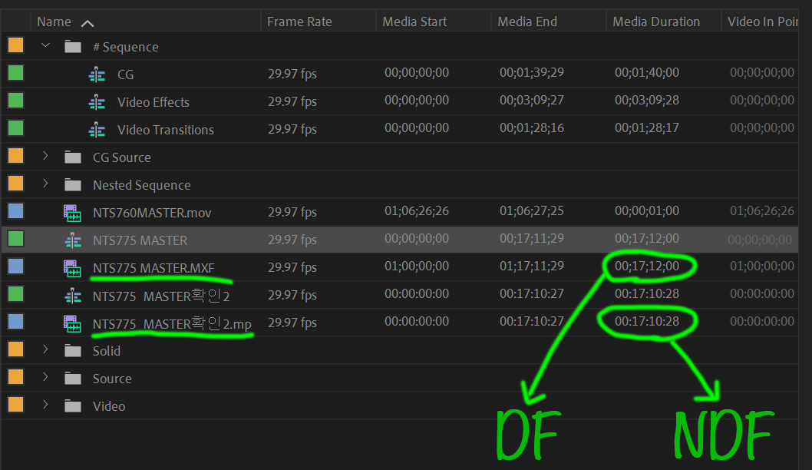Expand the Solid bin
The image size is (812, 470).
[x=45, y=351]
